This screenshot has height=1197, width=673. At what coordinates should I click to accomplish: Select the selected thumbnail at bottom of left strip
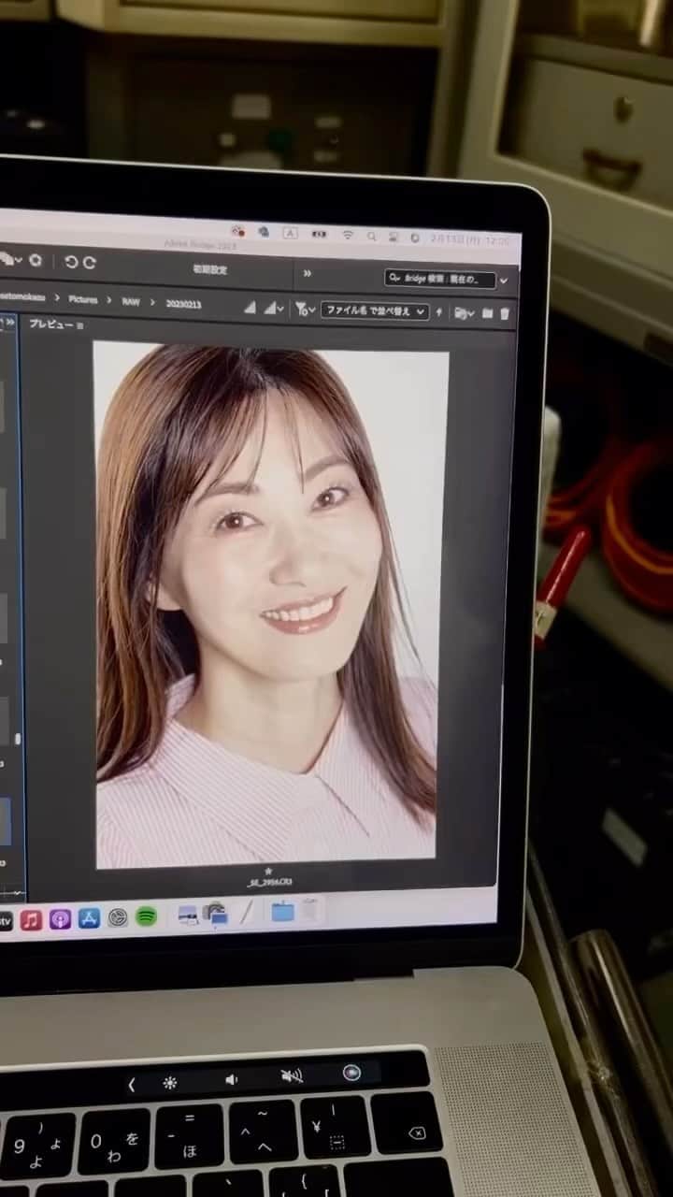5,821
